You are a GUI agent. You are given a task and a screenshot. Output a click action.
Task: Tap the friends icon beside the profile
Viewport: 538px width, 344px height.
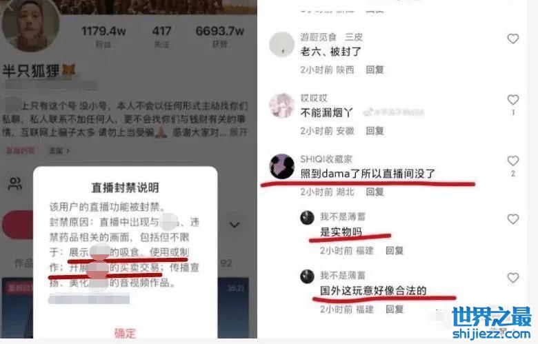tap(15, 184)
